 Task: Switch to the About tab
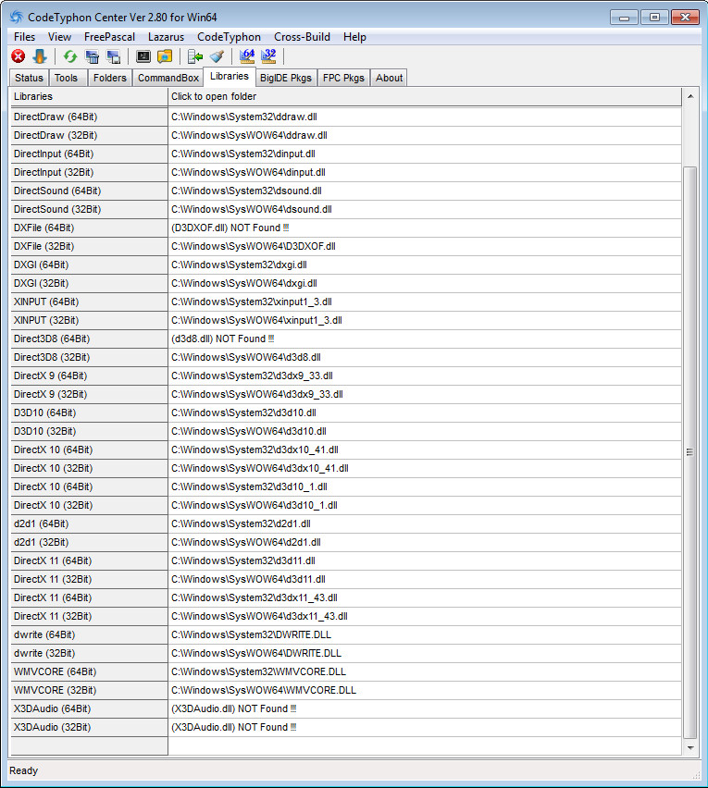(390, 78)
